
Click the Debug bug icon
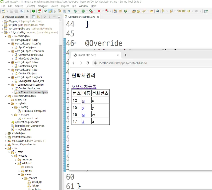[75, 11]
